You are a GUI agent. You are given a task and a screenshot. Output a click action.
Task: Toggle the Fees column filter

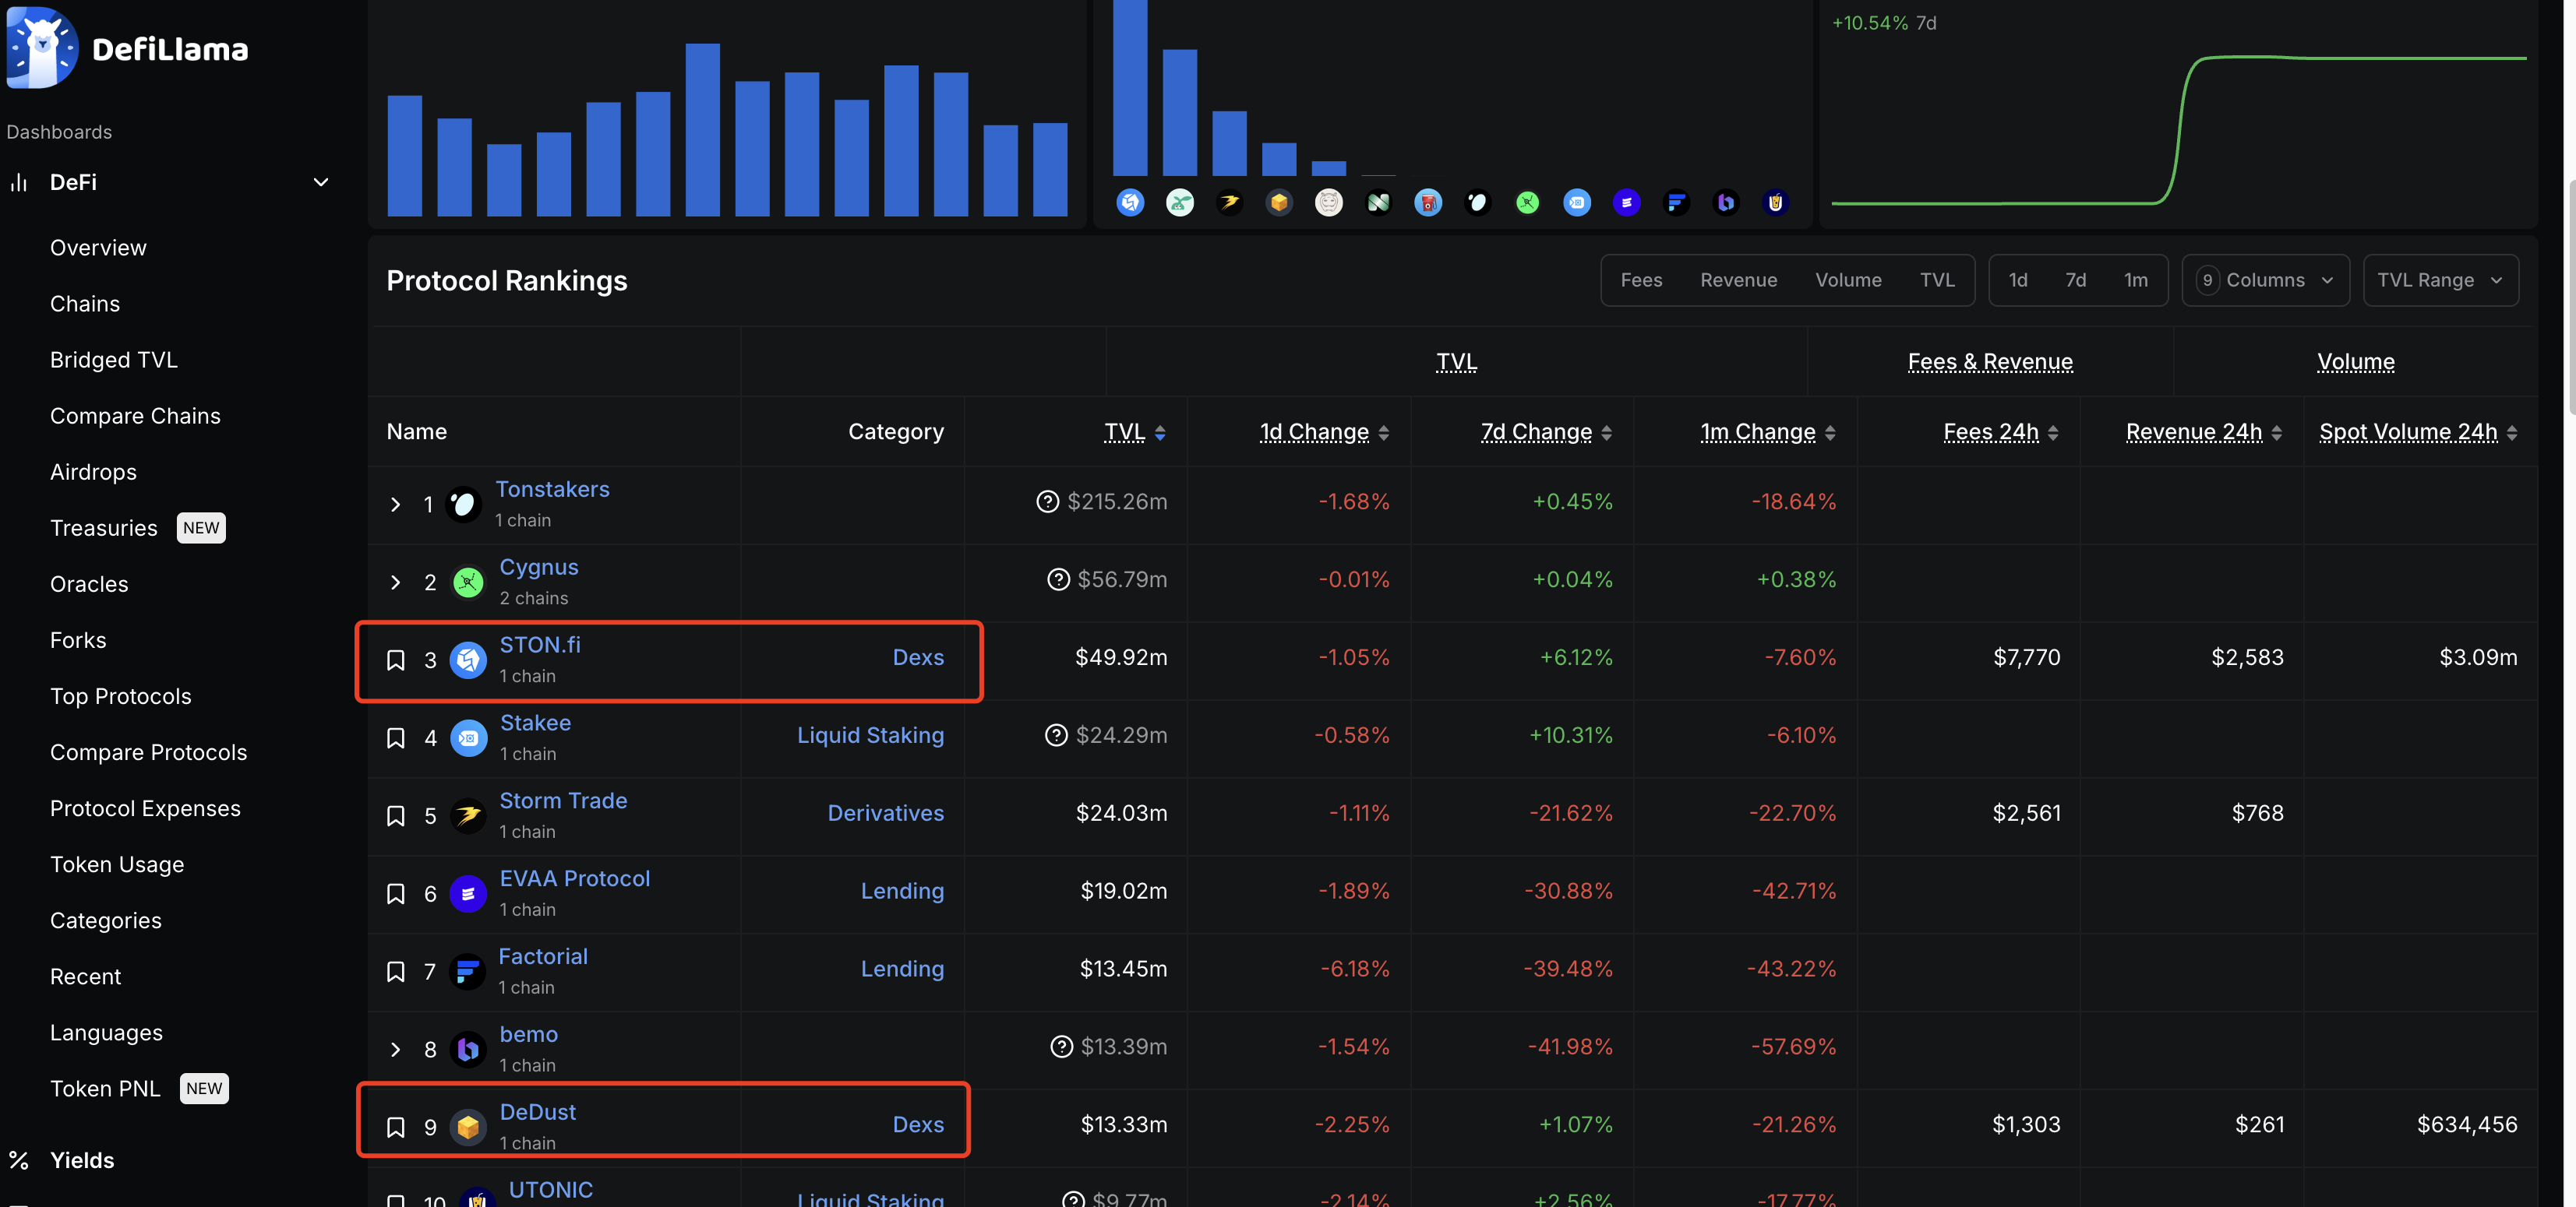coord(1641,281)
